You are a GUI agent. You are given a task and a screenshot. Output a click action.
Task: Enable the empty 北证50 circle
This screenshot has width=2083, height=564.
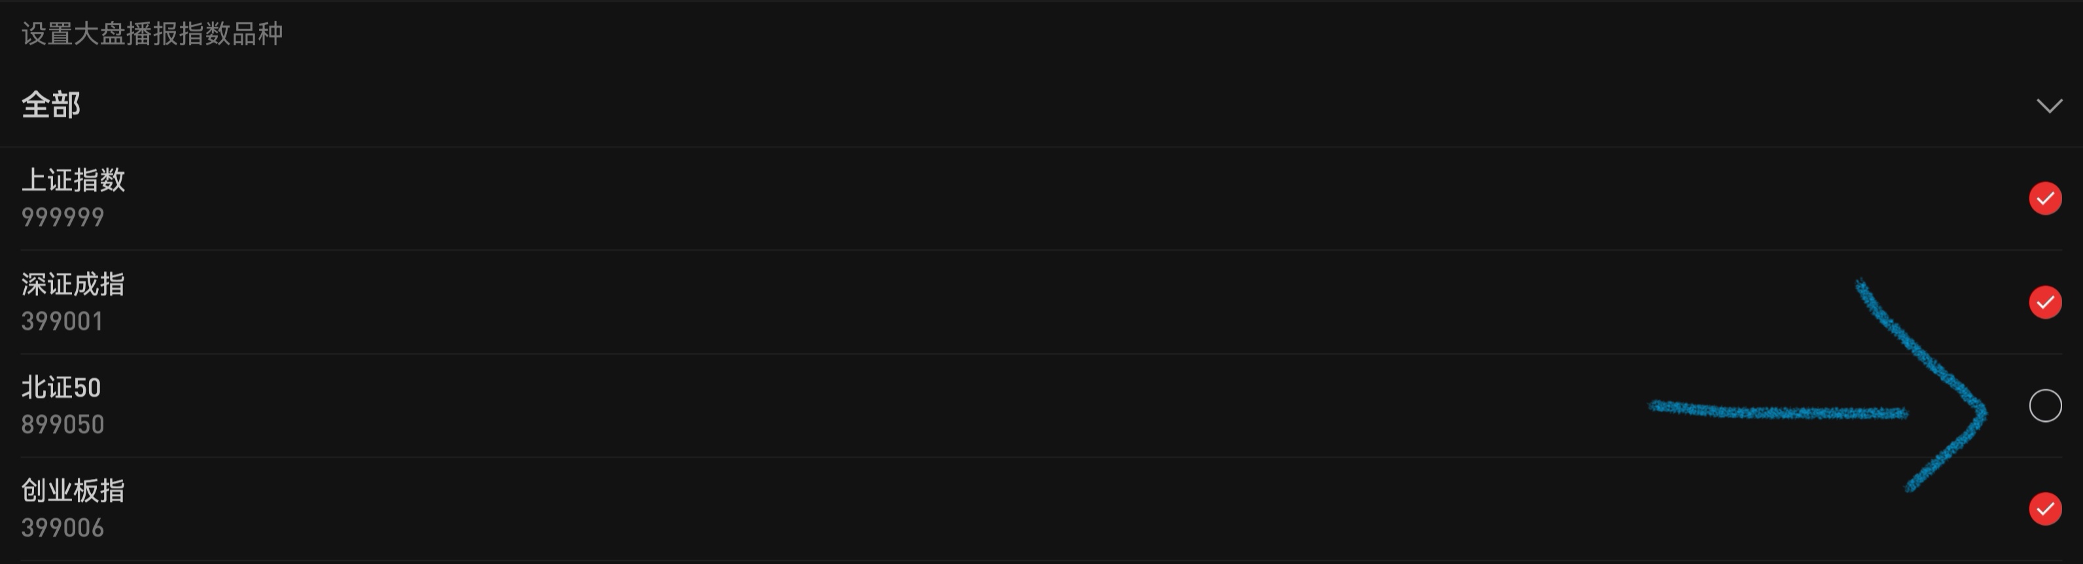click(2045, 406)
